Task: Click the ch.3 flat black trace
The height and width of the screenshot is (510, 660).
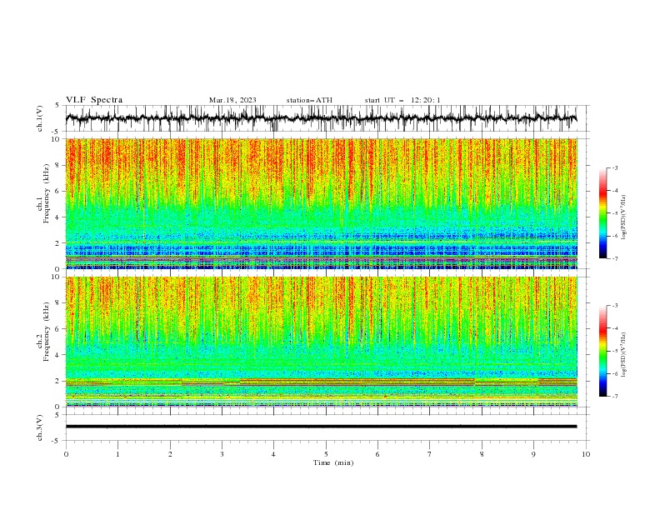Action: coord(321,427)
